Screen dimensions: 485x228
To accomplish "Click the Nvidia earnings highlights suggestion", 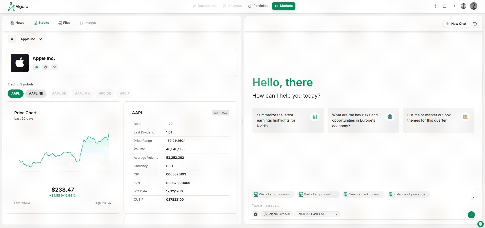I will [288, 120].
